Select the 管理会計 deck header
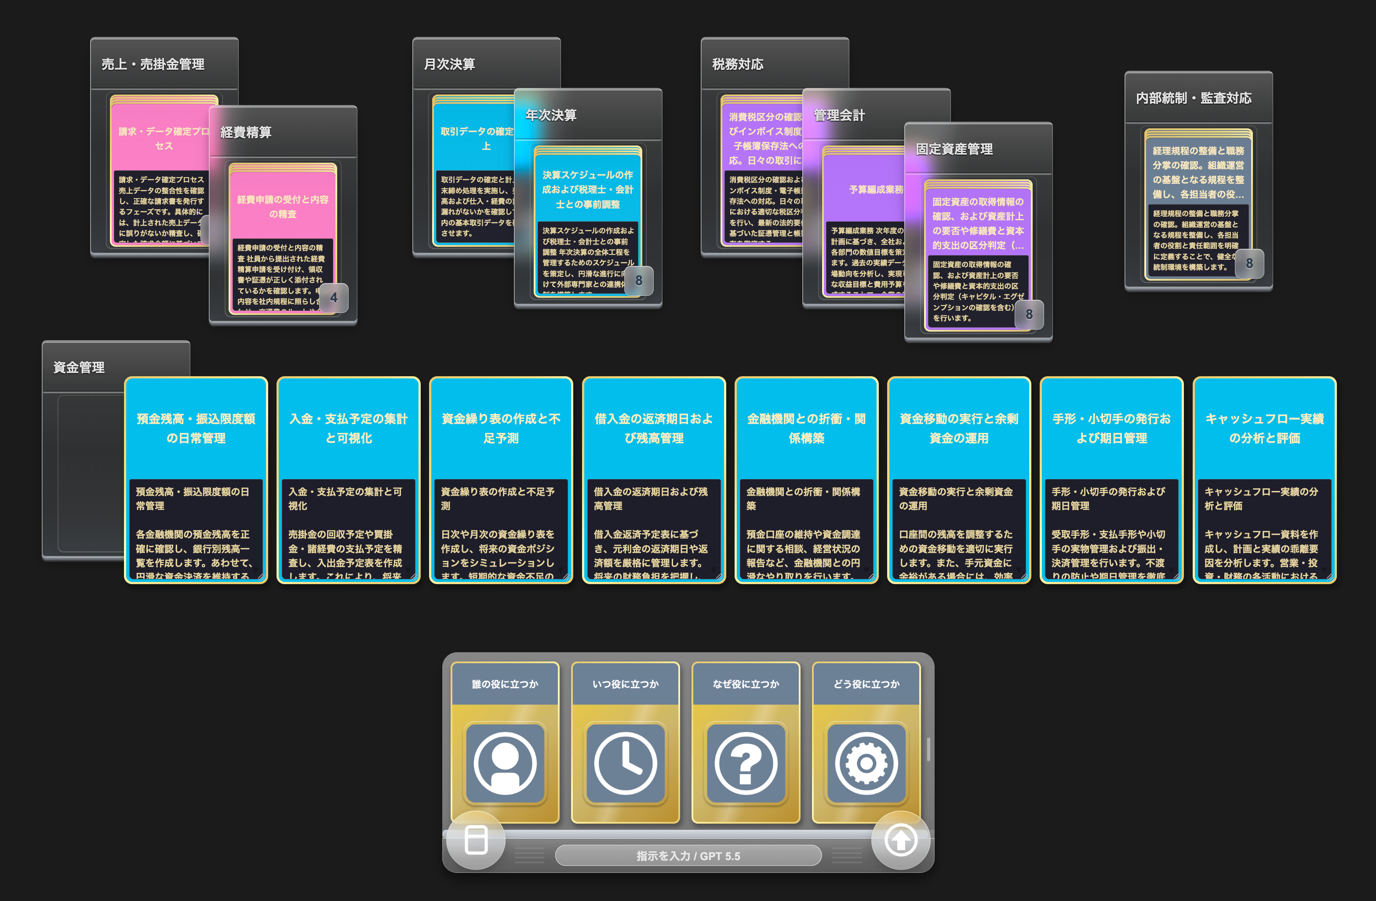Viewport: 1376px width, 901px height. [x=839, y=116]
